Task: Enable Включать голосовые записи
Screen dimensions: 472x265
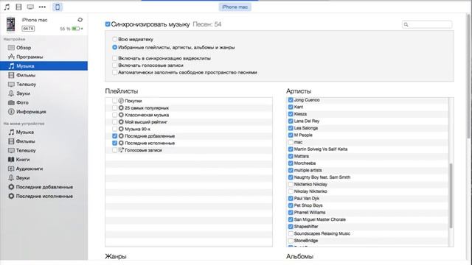Action: pos(115,66)
